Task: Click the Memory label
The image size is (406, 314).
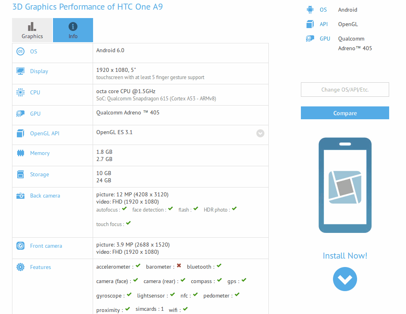Action: (40, 153)
